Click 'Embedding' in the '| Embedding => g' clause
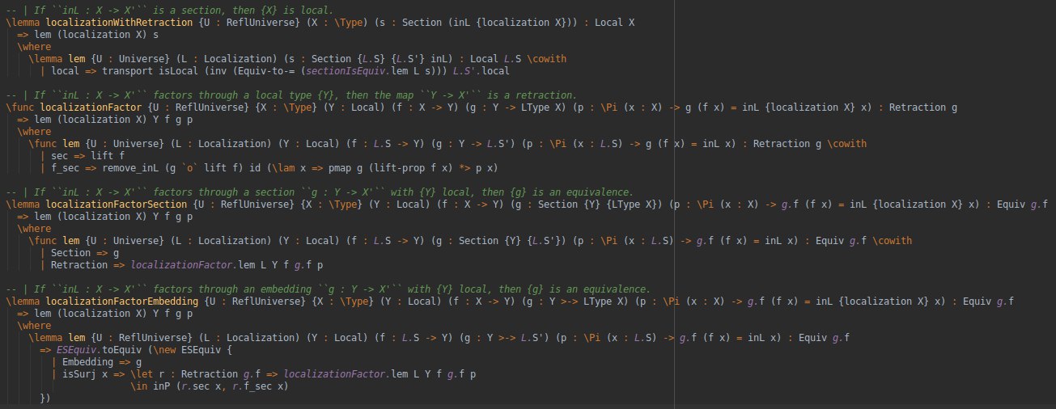The width and height of the screenshot is (1056, 409). point(87,361)
